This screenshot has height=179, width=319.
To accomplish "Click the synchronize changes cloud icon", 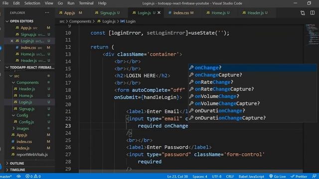I will [19, 177].
